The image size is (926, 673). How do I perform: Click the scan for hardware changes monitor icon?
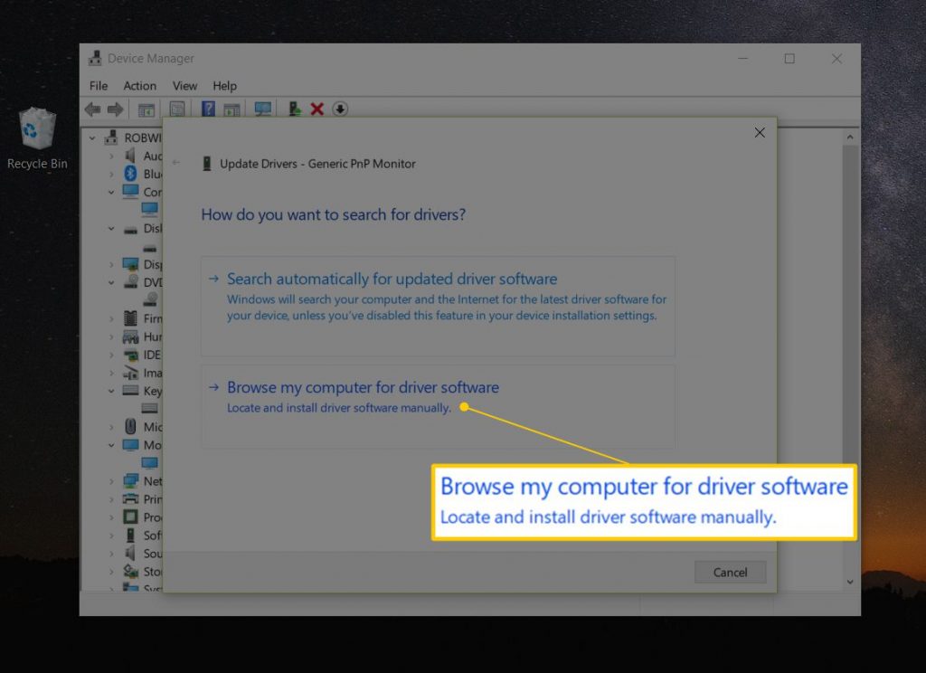(263, 109)
